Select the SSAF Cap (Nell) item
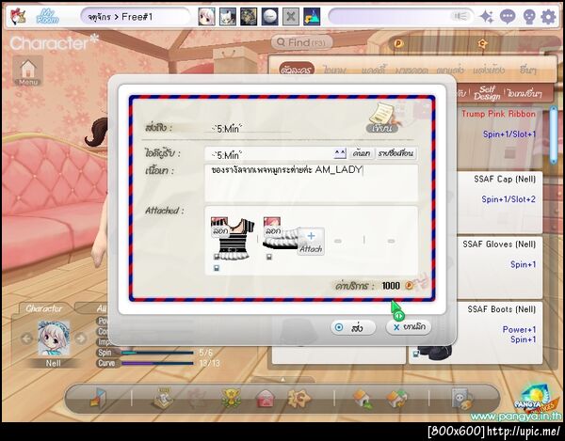Image resolution: width=565 pixels, height=441 pixels. [499, 203]
